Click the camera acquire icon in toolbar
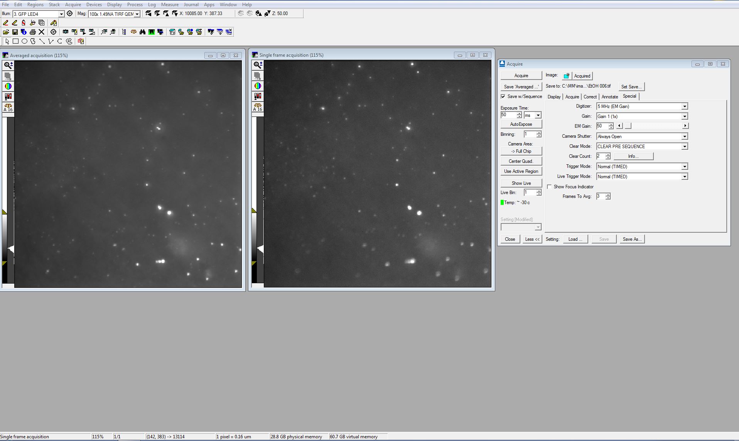The image size is (739, 441). [x=66, y=32]
